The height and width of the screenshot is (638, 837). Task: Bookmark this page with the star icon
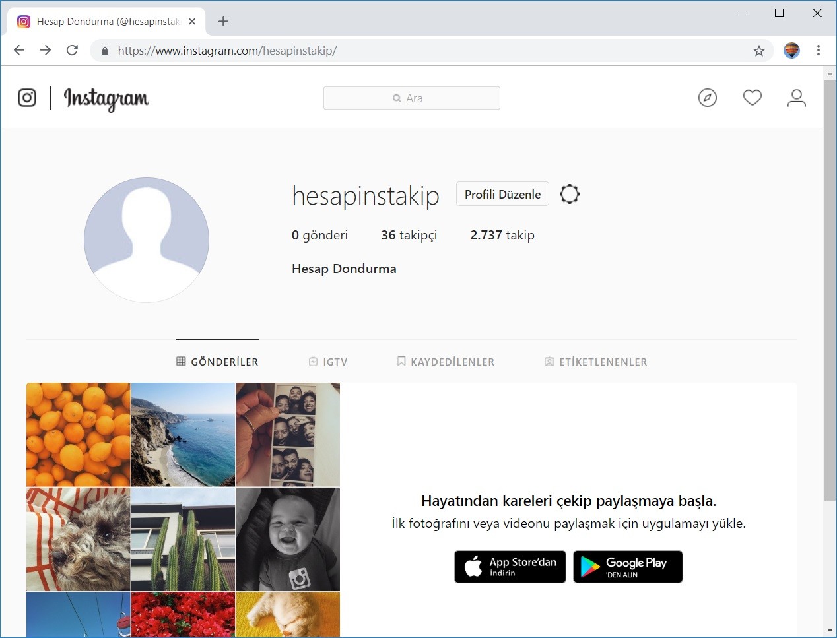(759, 51)
